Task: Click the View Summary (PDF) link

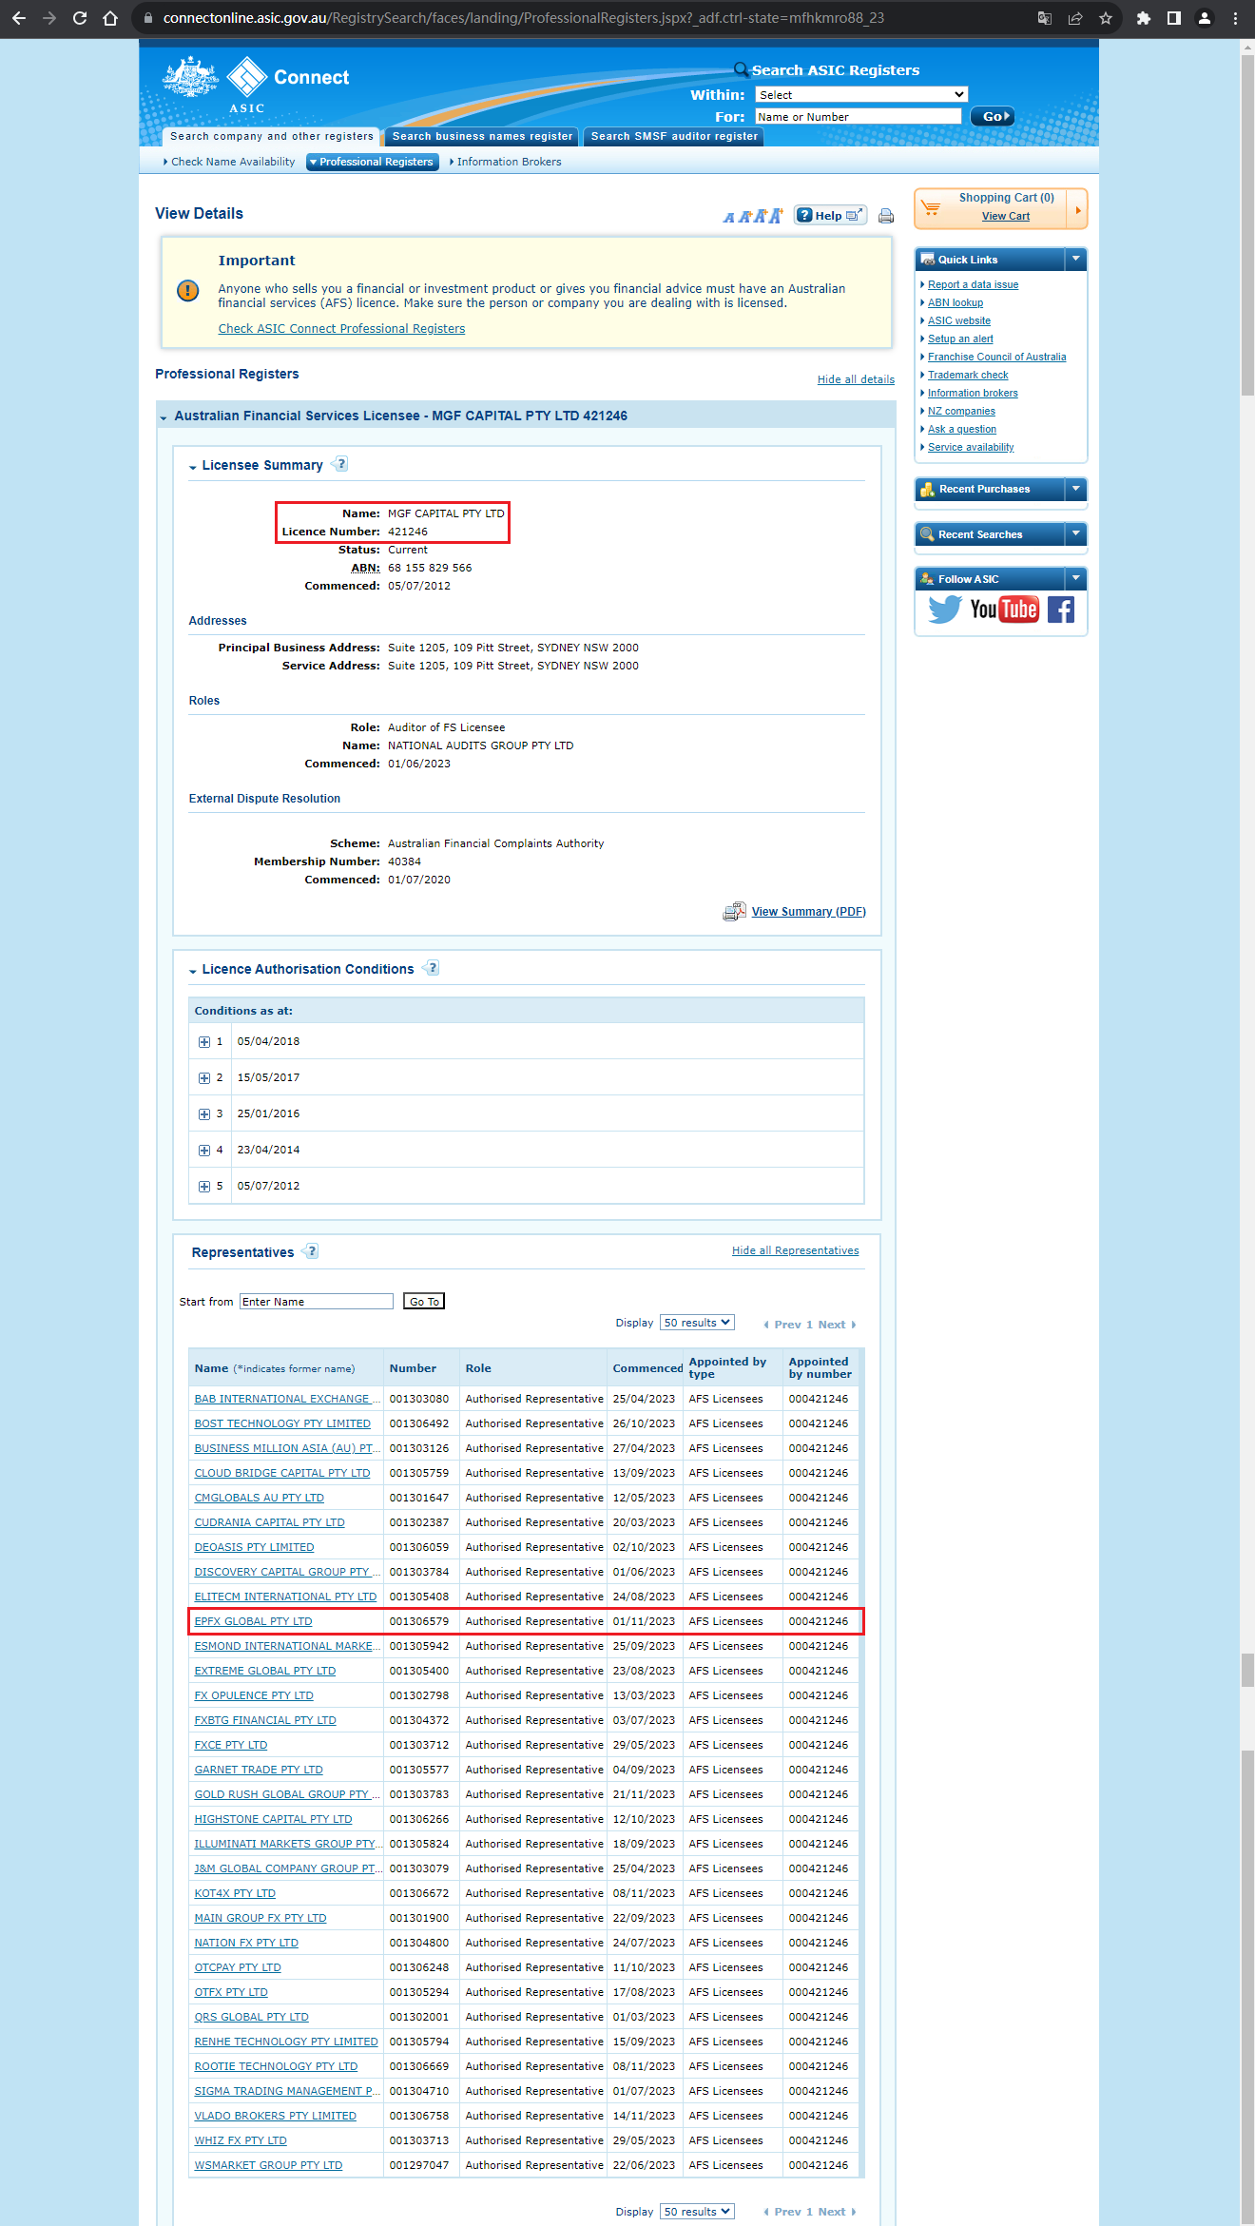Action: pyautogui.click(x=809, y=912)
